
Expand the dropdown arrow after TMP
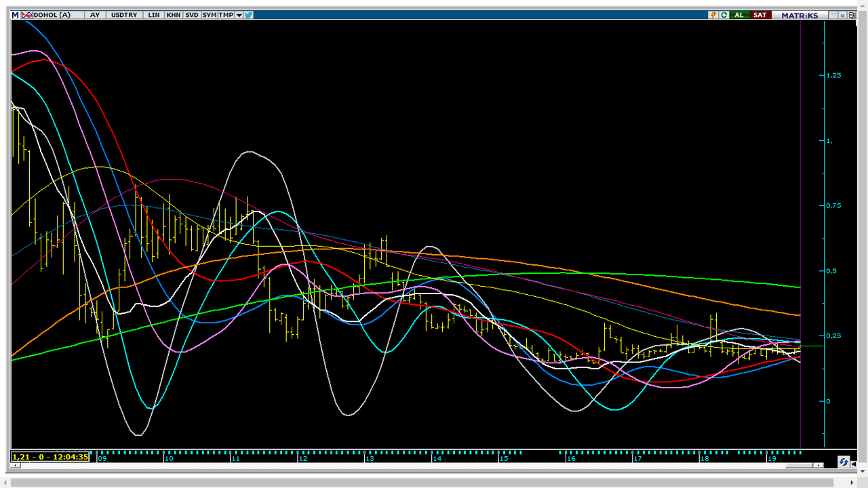coord(239,15)
